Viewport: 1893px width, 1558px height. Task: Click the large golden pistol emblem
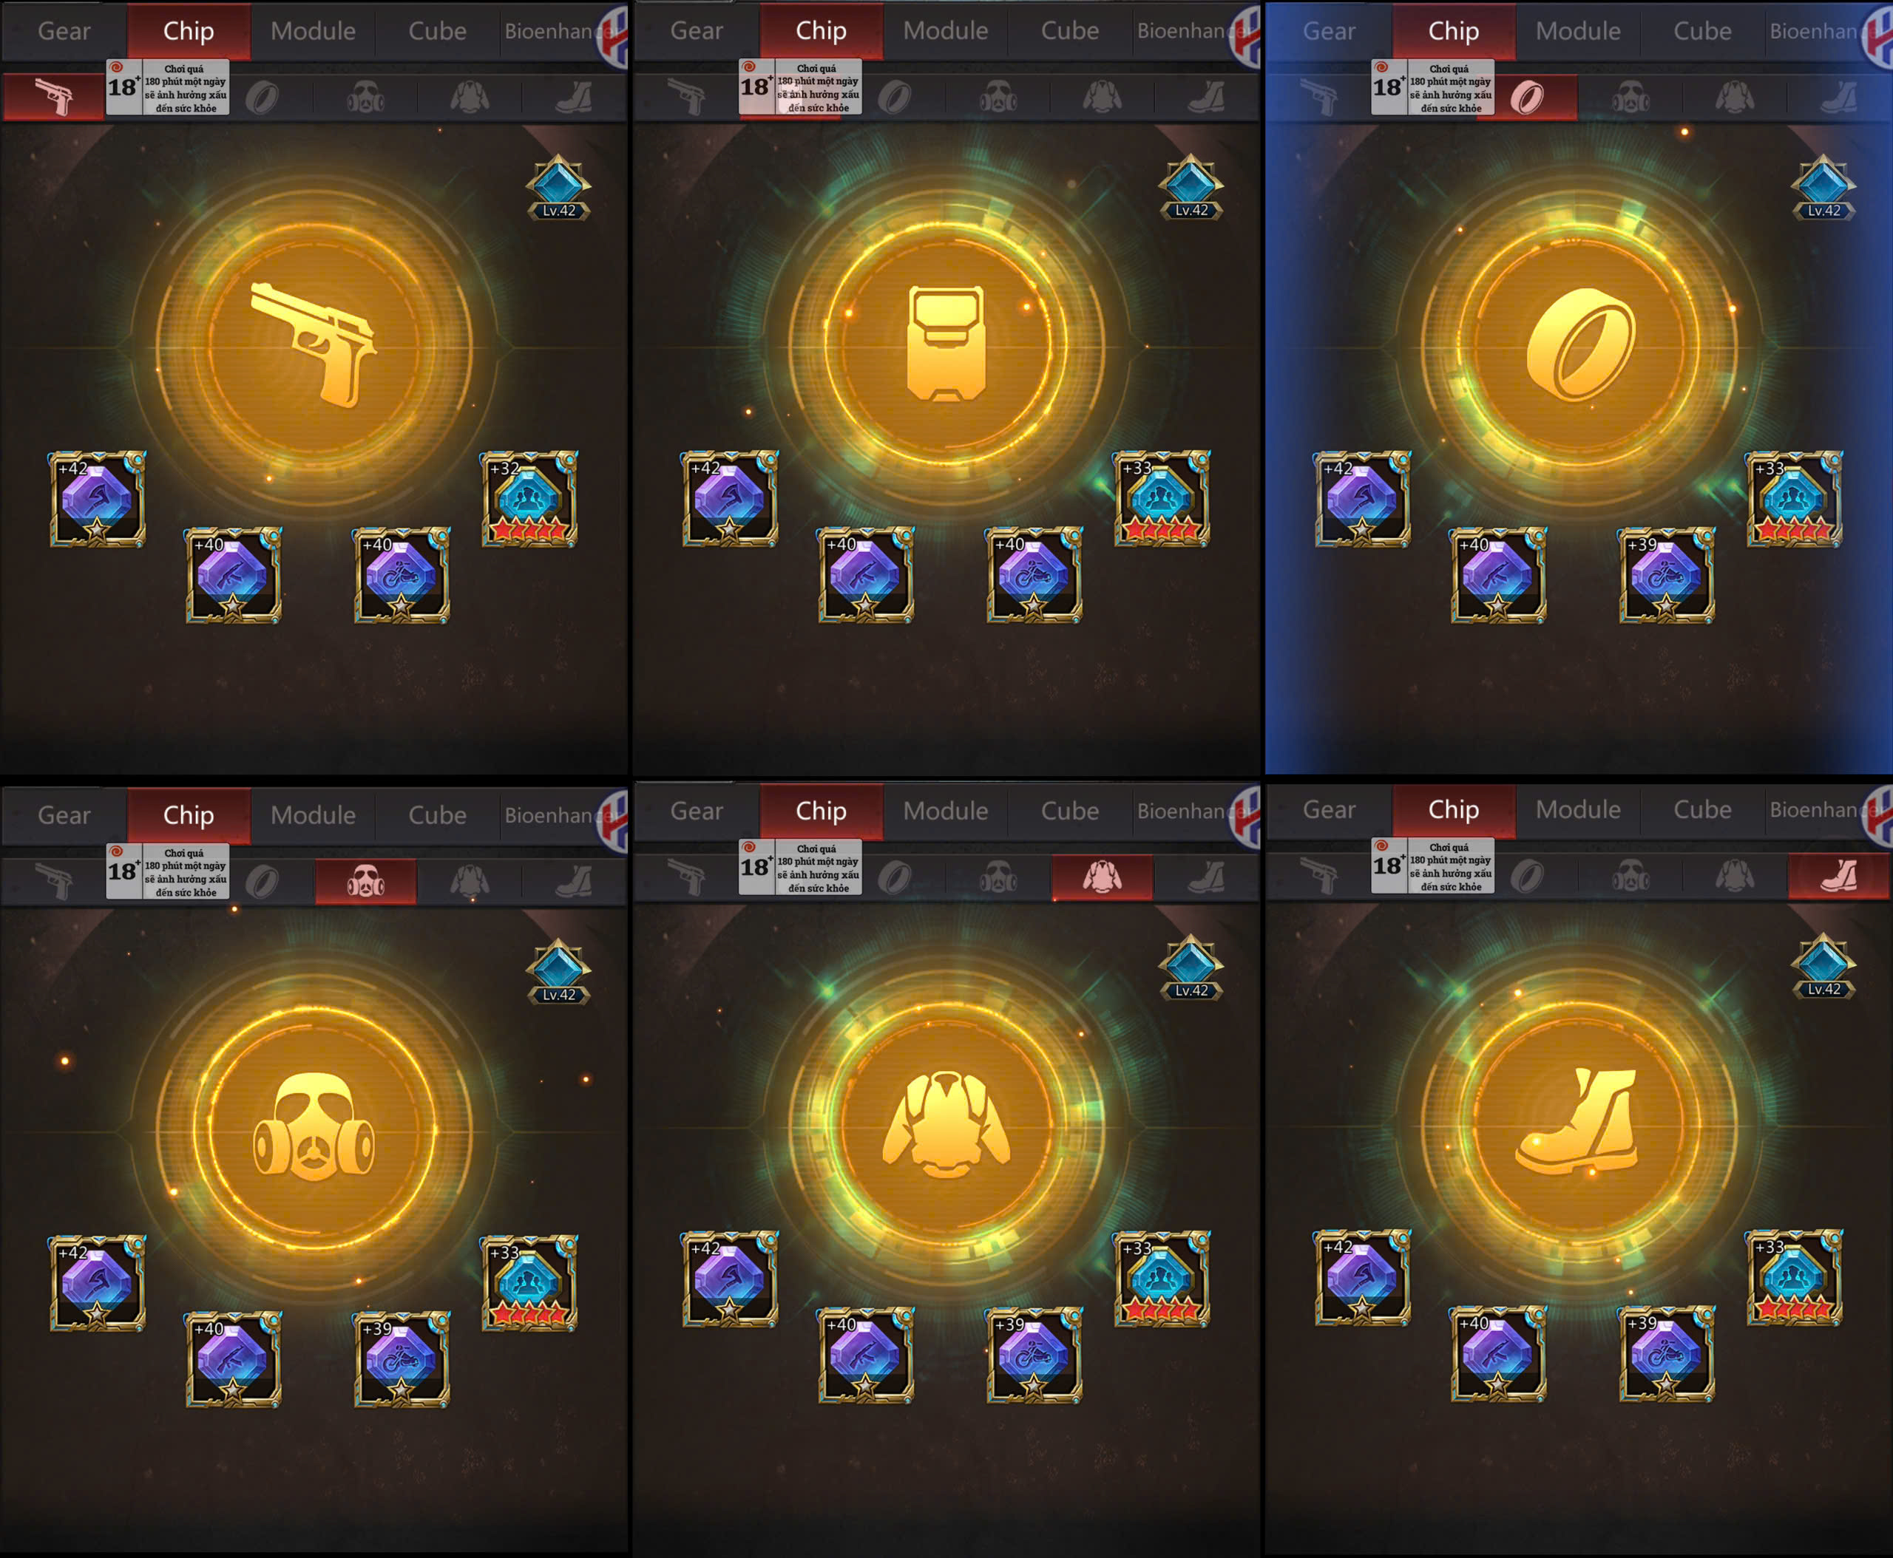(x=314, y=346)
